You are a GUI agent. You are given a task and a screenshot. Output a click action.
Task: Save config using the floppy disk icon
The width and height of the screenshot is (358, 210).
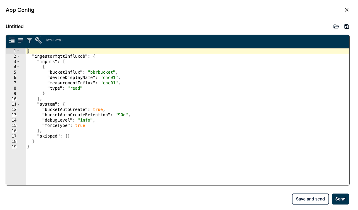pyautogui.click(x=347, y=27)
